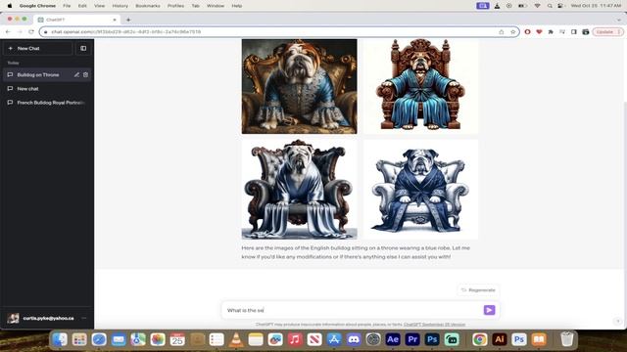Expand the tab search chevron

[618, 20]
